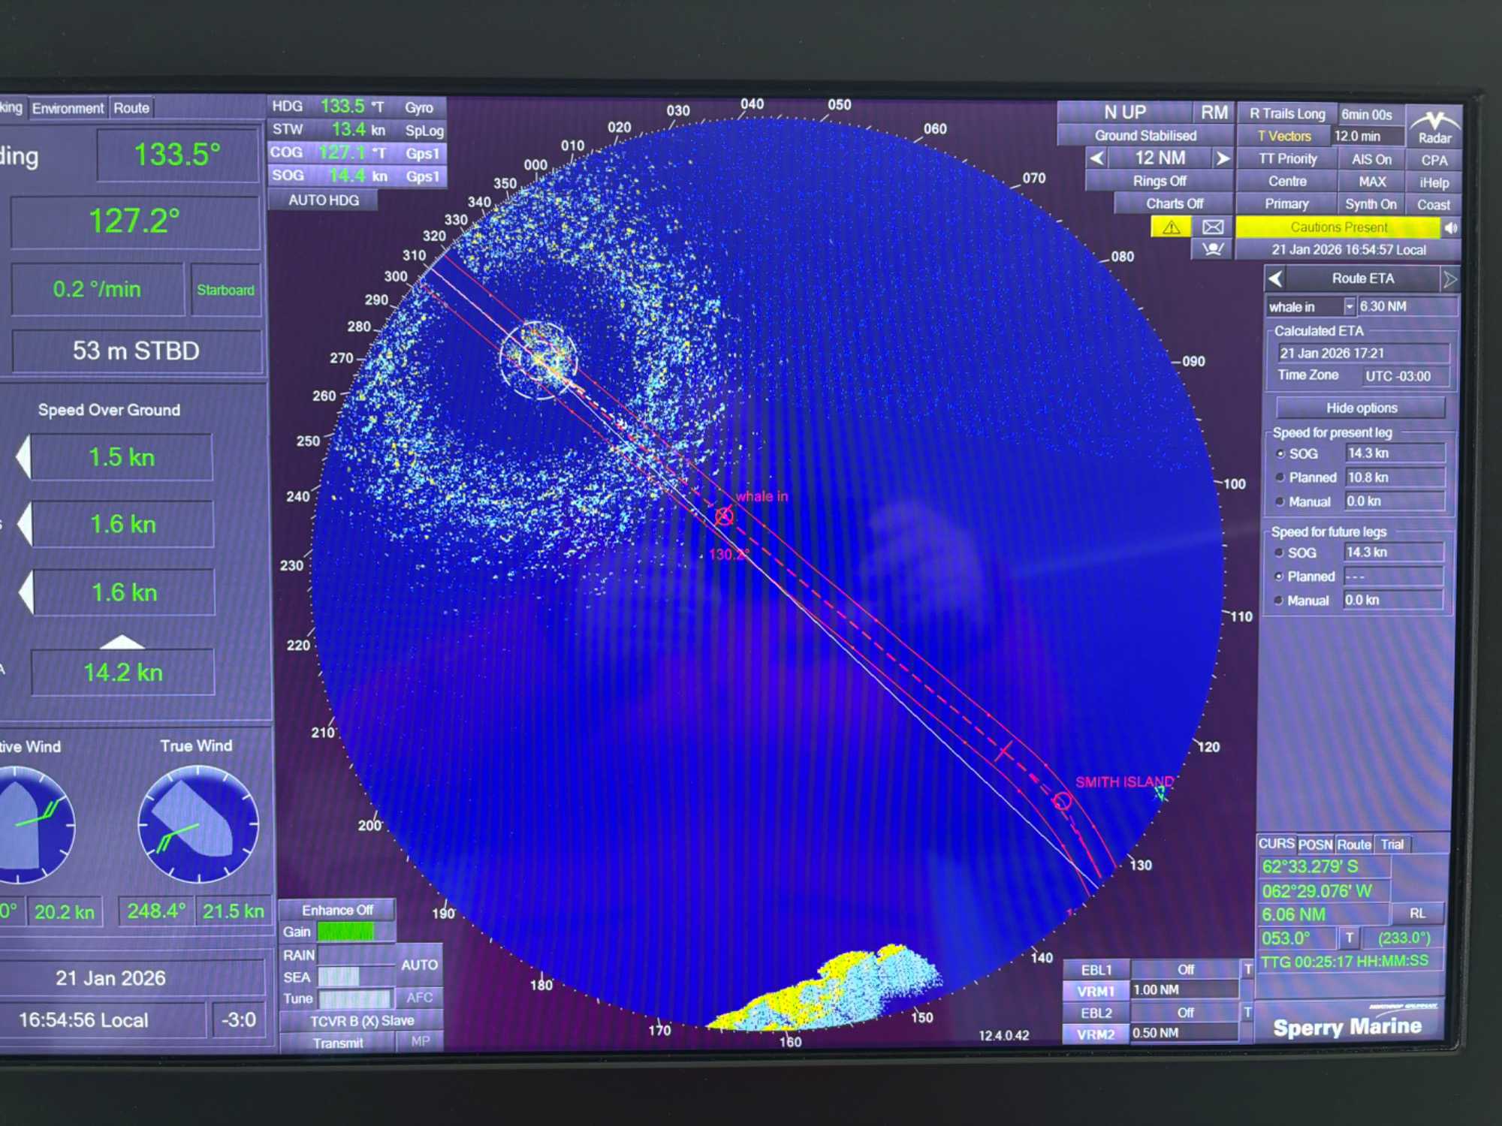The image size is (1502, 1126).
Task: Select the Manual radio for future legs speed
Action: coord(1278,601)
